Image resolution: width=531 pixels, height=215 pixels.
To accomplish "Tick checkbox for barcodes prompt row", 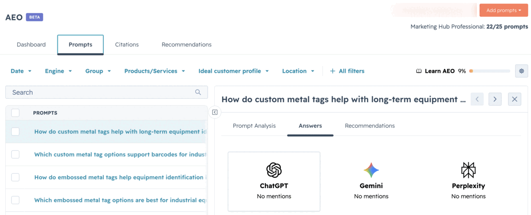I will pyautogui.click(x=15, y=154).
